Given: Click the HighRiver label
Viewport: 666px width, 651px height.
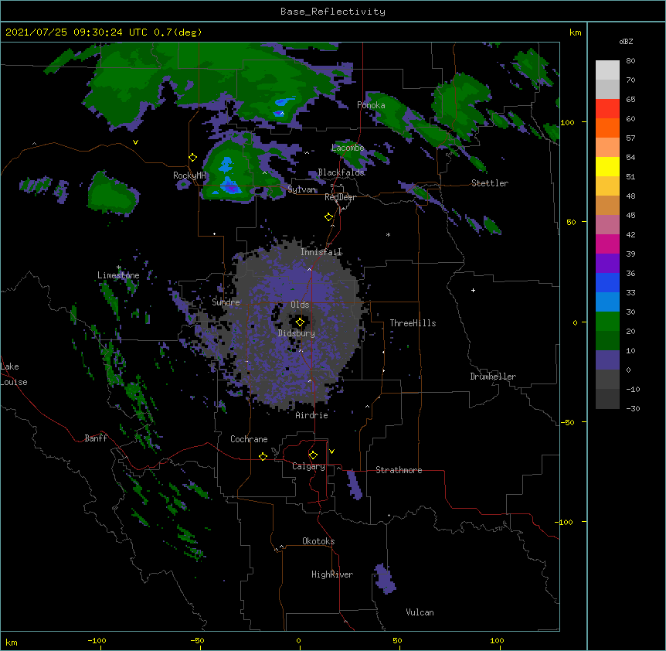Looking at the screenshot, I should [x=332, y=574].
